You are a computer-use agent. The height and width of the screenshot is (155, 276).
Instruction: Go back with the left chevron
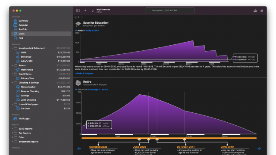click(x=78, y=17)
